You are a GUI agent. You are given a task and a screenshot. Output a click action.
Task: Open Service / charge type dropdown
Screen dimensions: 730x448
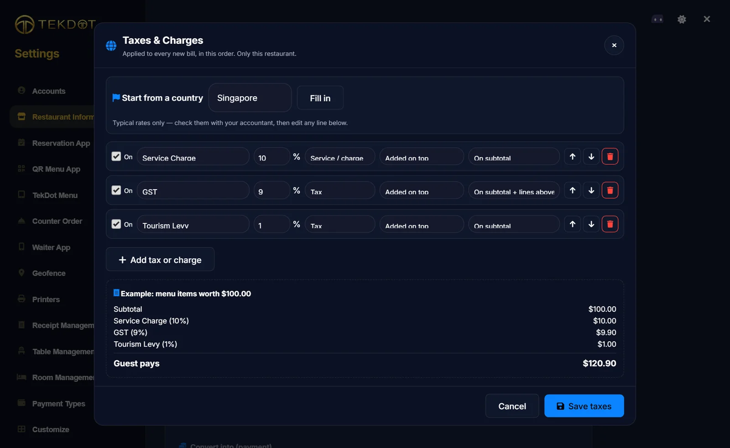(340, 156)
